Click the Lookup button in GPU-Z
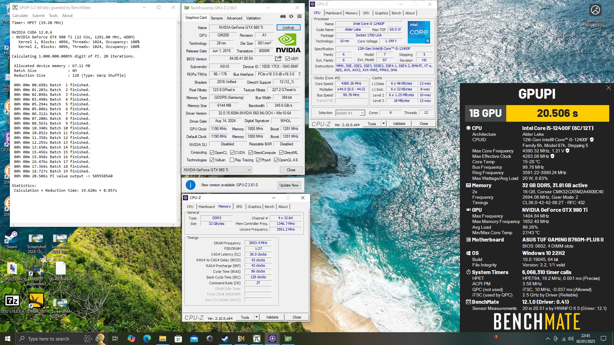This screenshot has height=345, width=614. [288, 27]
